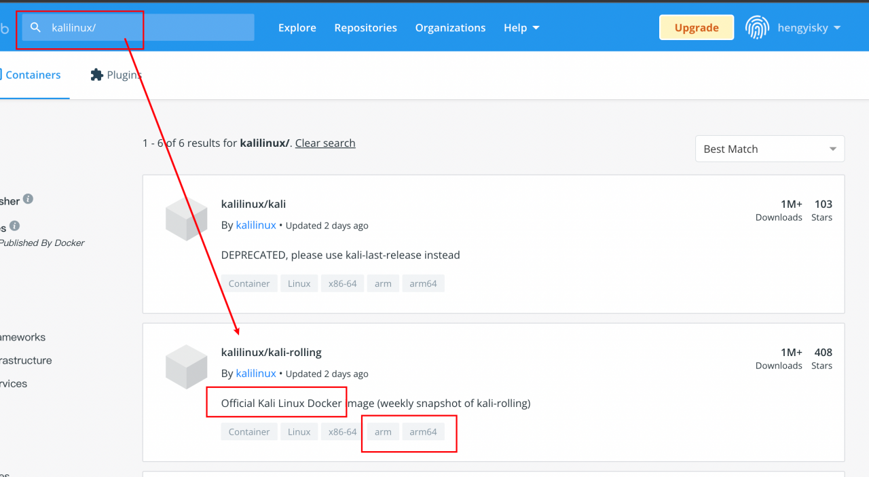Click the kalilinux/kali-rolling cube logo
The height and width of the screenshot is (477, 869).
[x=186, y=367]
